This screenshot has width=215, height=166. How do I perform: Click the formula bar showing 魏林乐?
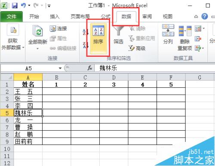point(154,68)
